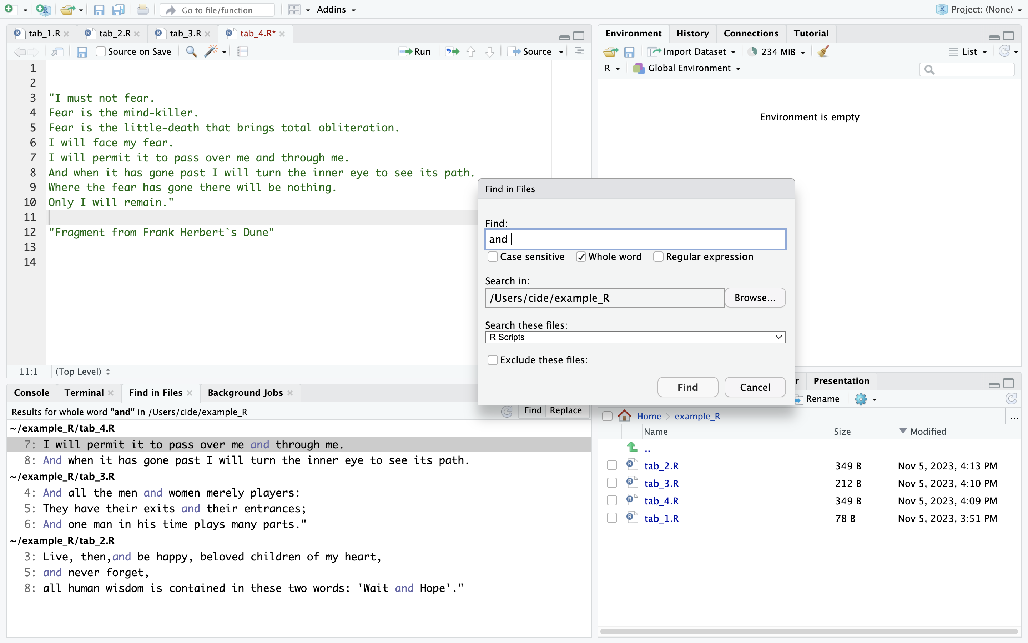Click the editor Save floppy disk icon
Screen dimensions: 1028x643
click(x=82, y=52)
